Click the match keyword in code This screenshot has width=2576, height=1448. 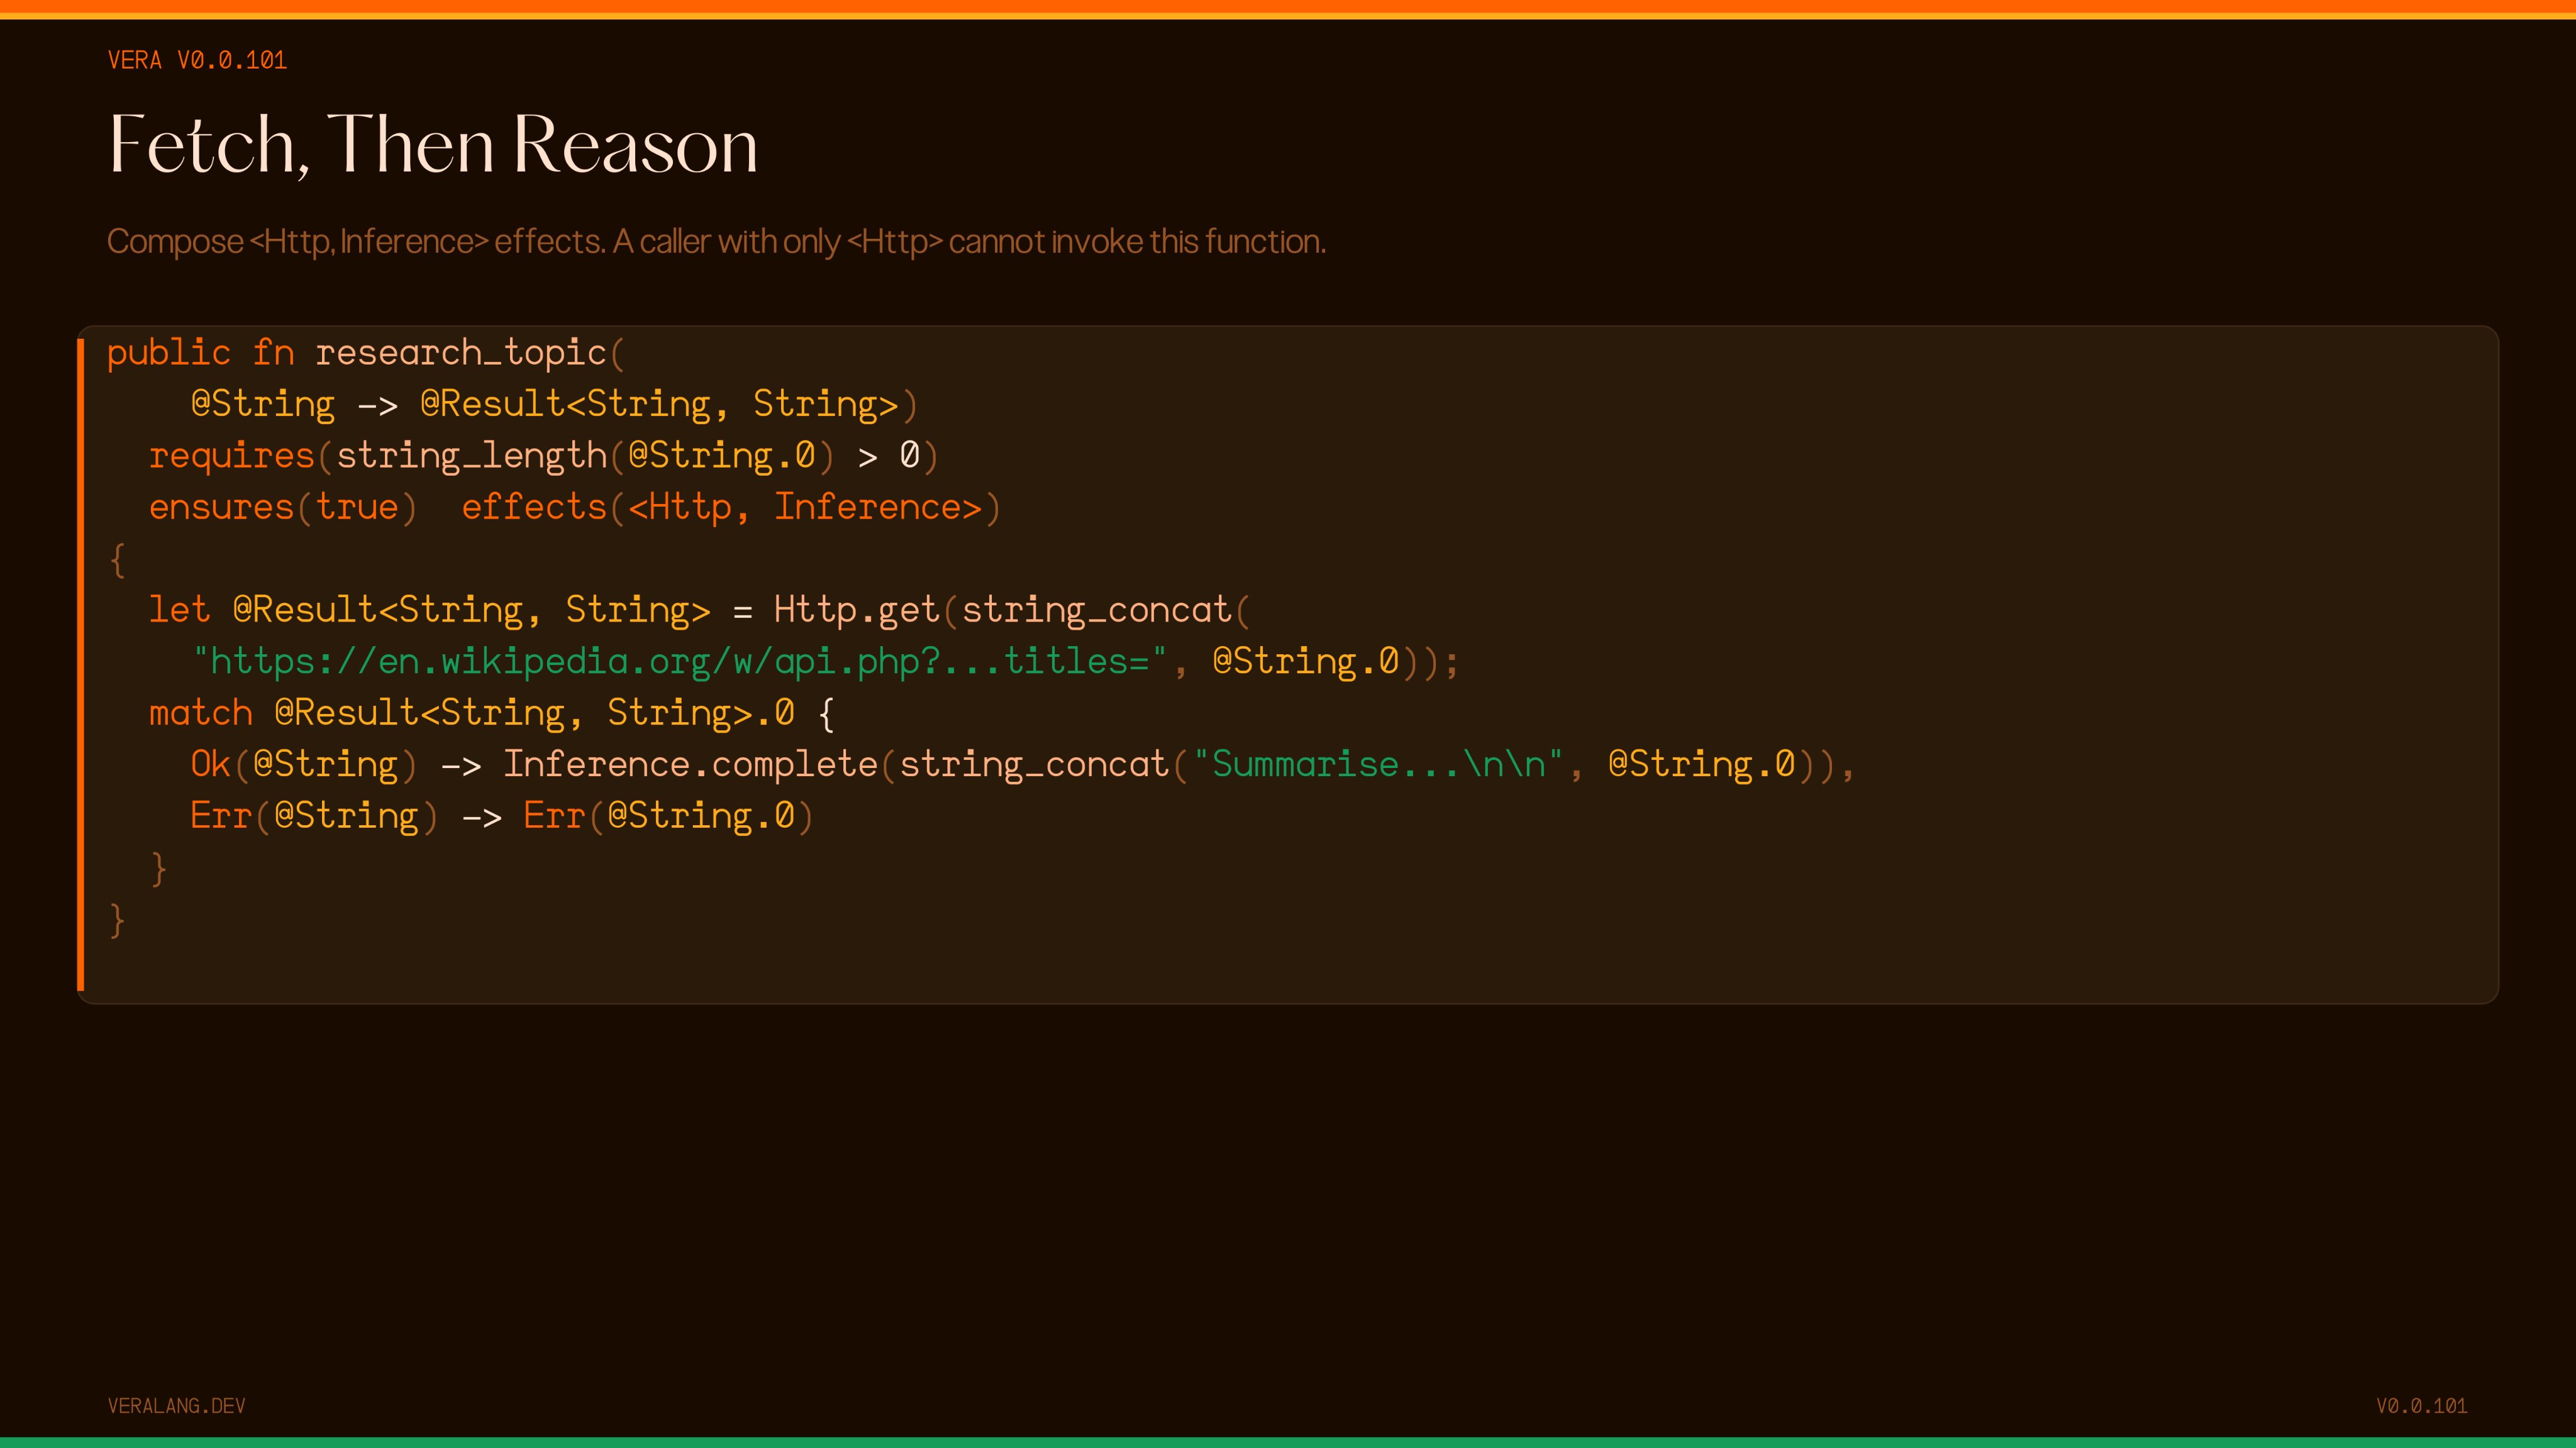(200, 713)
